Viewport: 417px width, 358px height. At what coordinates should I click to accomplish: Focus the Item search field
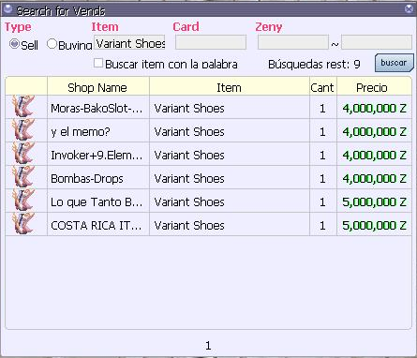coord(129,42)
